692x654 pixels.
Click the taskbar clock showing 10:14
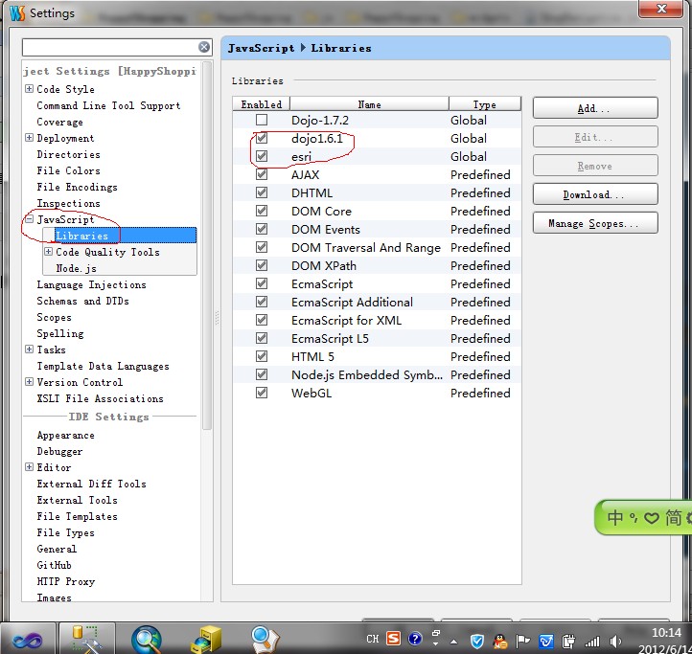pos(666,632)
